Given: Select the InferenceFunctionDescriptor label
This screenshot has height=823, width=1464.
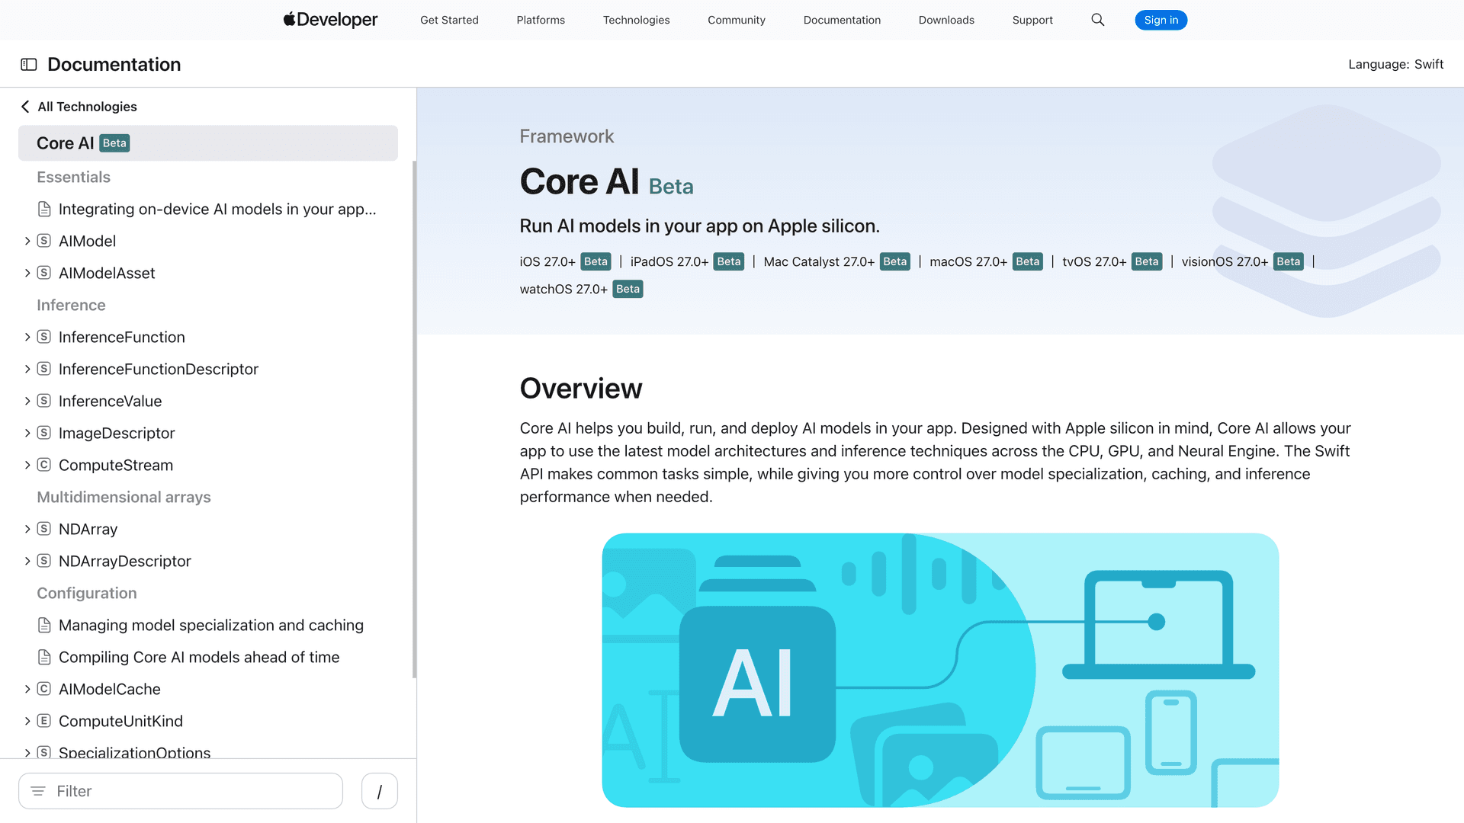Looking at the screenshot, I should coord(159,369).
